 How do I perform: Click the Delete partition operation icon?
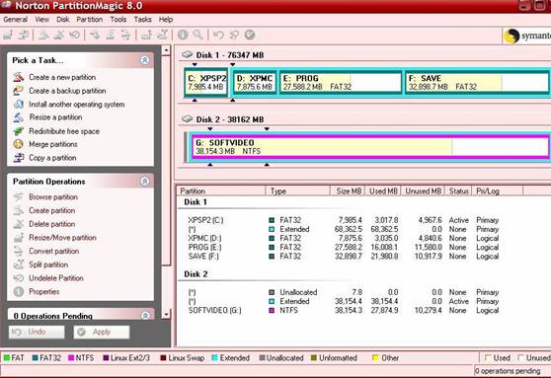pyautogui.click(x=19, y=224)
